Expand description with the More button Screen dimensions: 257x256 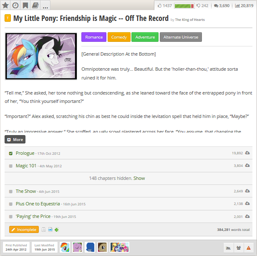pos(15,139)
